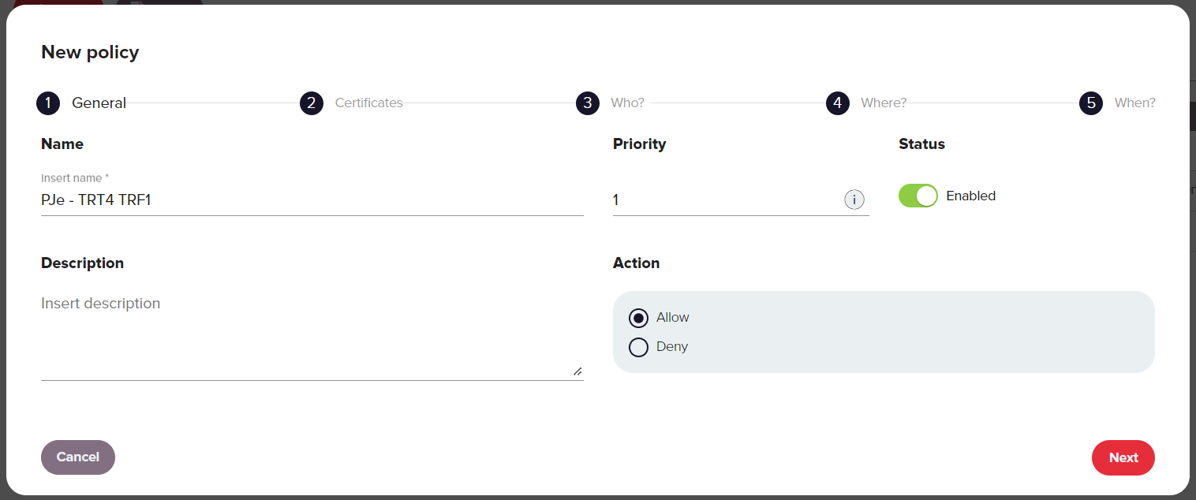The width and height of the screenshot is (1196, 500).
Task: Select the Deny radio button
Action: tap(638, 347)
